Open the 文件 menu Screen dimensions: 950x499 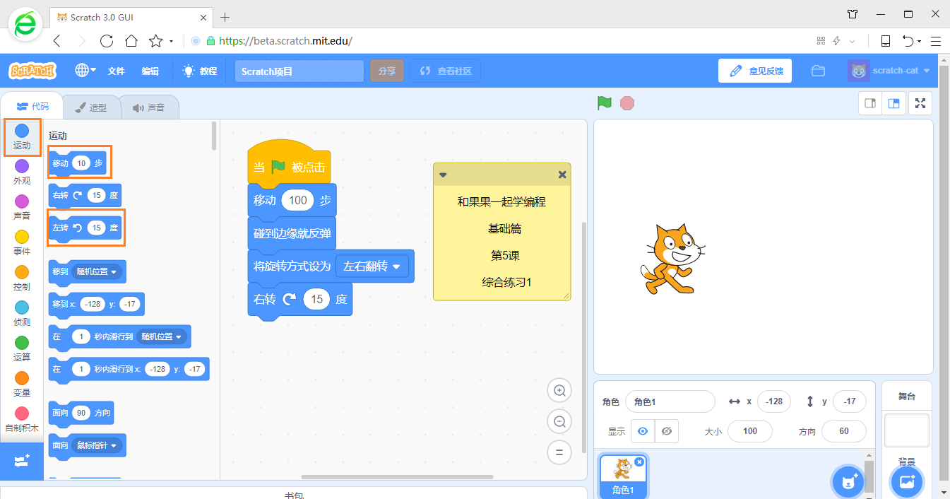click(x=116, y=71)
